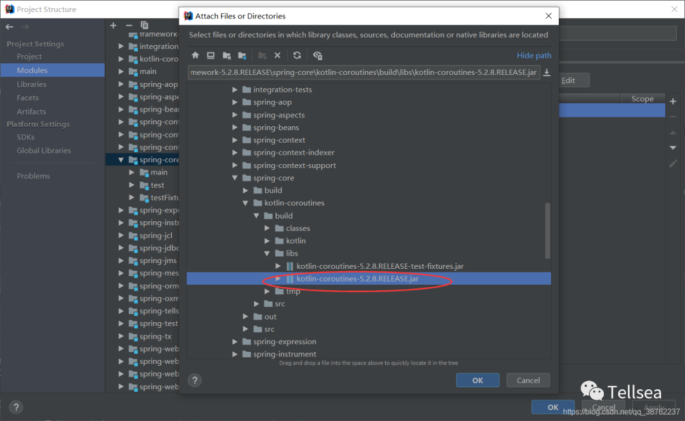Open Libraries settings
This screenshot has height=421, width=685.
pyautogui.click(x=32, y=84)
